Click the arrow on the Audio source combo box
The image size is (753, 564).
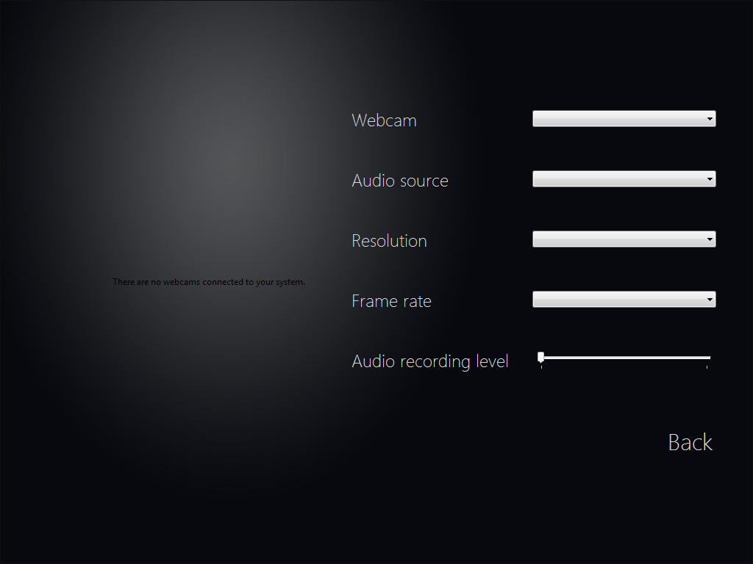click(x=710, y=179)
